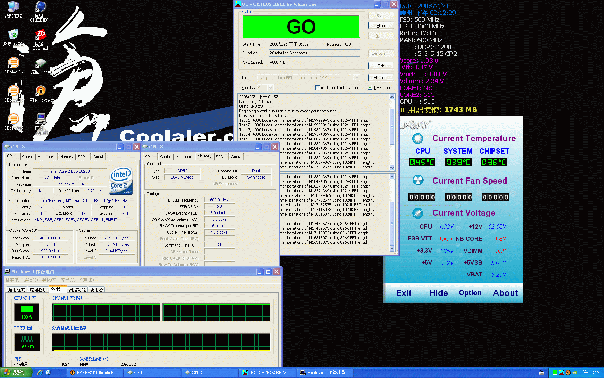Switch to SPD tab in left CPU-Z
This screenshot has width=604, height=378.
click(82, 157)
